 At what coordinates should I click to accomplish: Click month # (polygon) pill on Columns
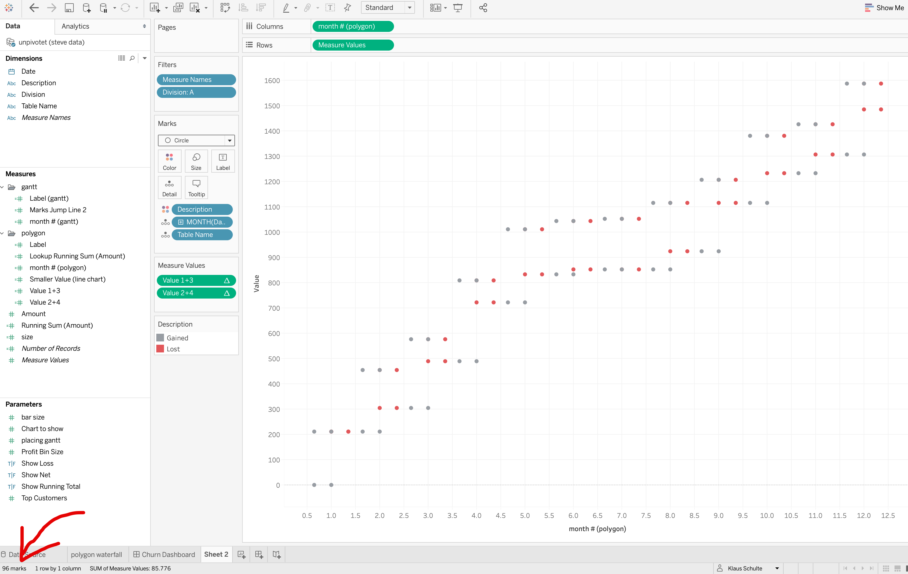[353, 26]
